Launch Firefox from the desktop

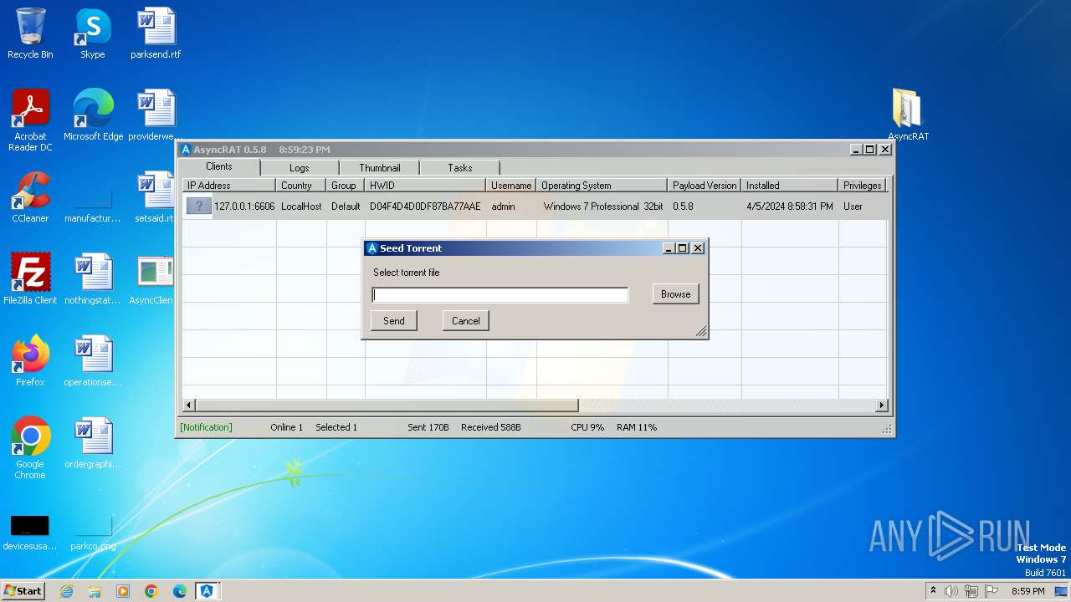[30, 361]
